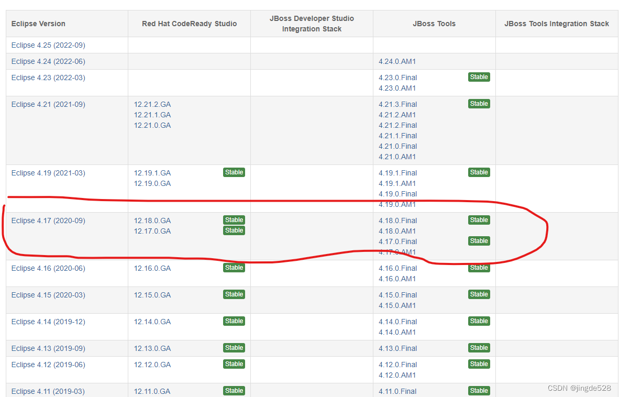Open the Eclipse 4.12 (2019-06) link

(x=48, y=365)
